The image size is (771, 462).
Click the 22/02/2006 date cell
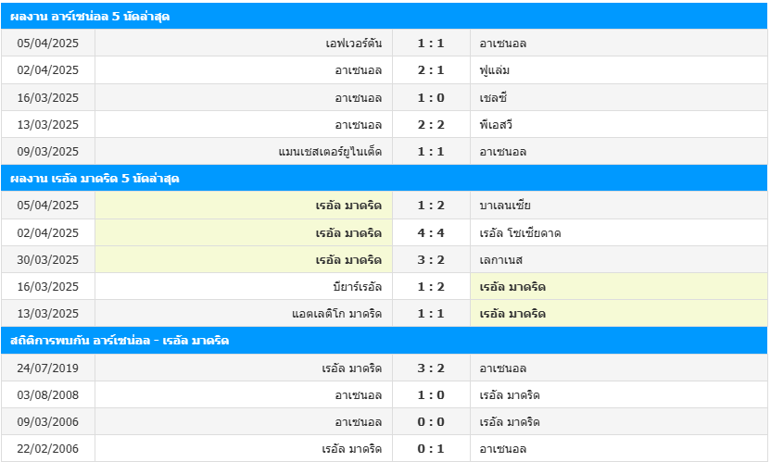tap(48, 449)
